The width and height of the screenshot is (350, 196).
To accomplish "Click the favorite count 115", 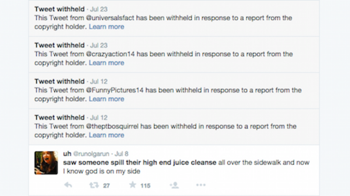I will coord(145,186).
